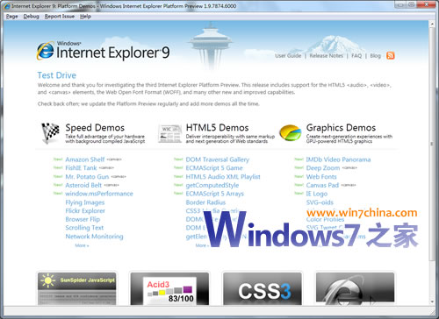Open the Canvas Pad demo
The height and width of the screenshot is (319, 439).
tap(322, 185)
